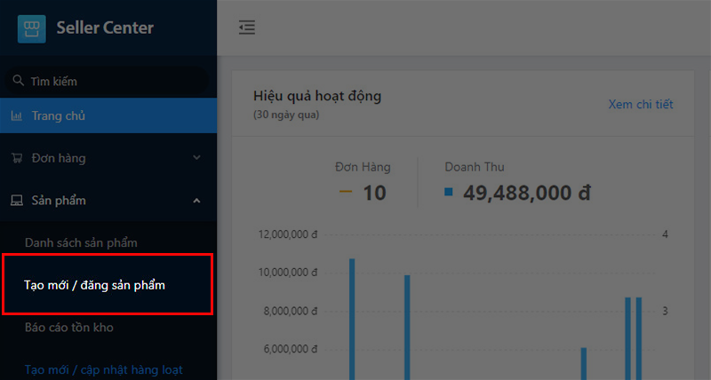
Task: Click the Trang chủ chart icon
Action: point(17,116)
